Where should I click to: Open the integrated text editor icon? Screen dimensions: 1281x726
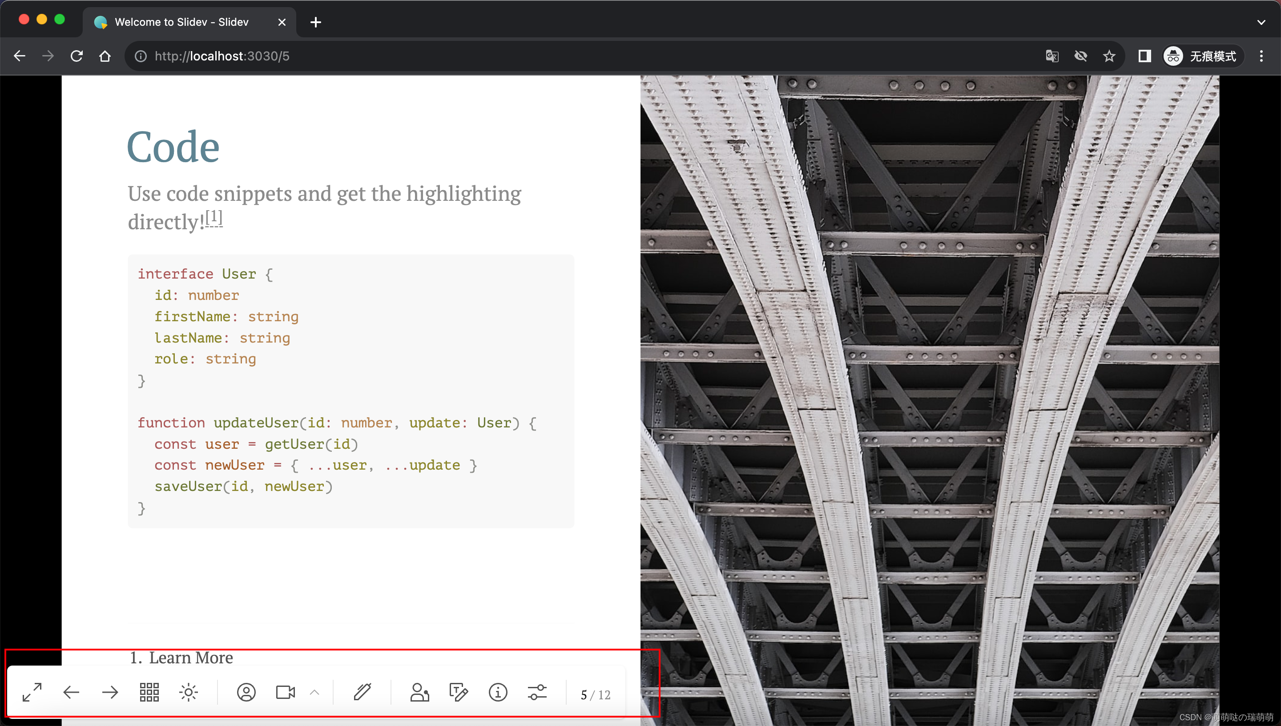point(459,692)
